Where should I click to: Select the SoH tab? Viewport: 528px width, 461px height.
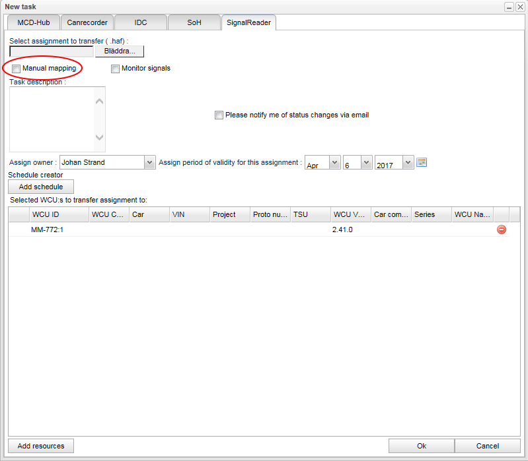pos(194,22)
